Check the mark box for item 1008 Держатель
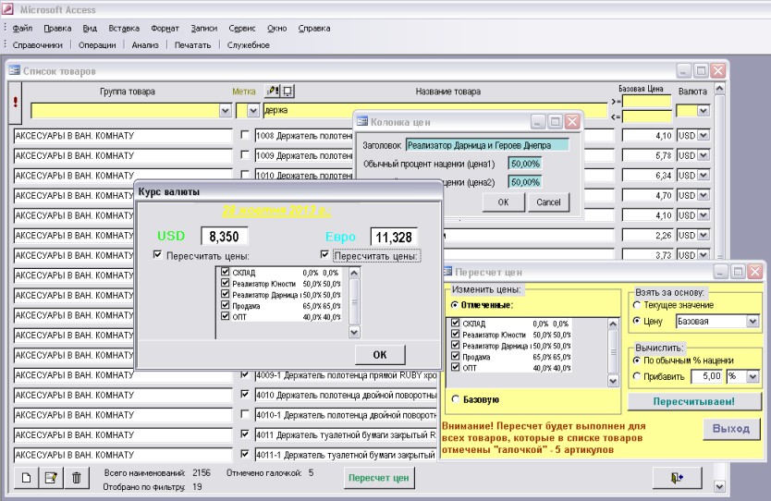The width and height of the screenshot is (771, 501). [x=245, y=134]
